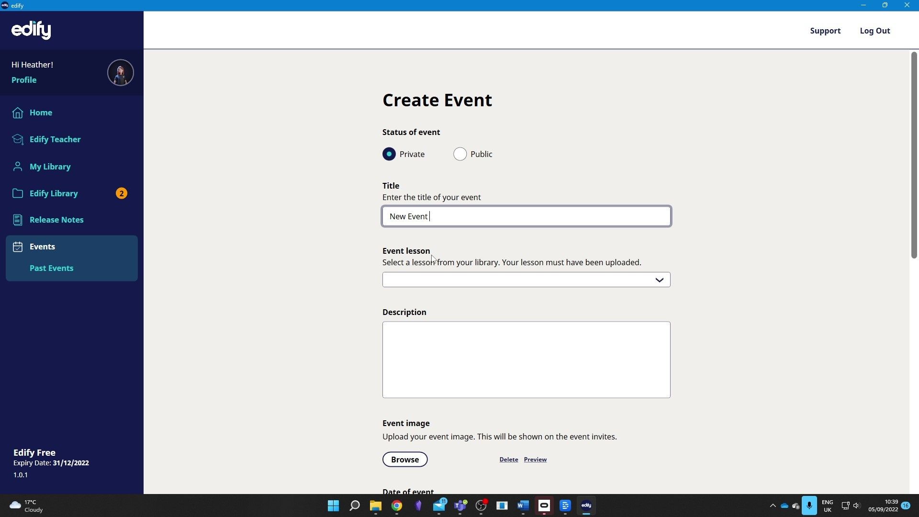Screen dimensions: 919x517
Task: Select the Public status radio button
Action: click(x=460, y=154)
